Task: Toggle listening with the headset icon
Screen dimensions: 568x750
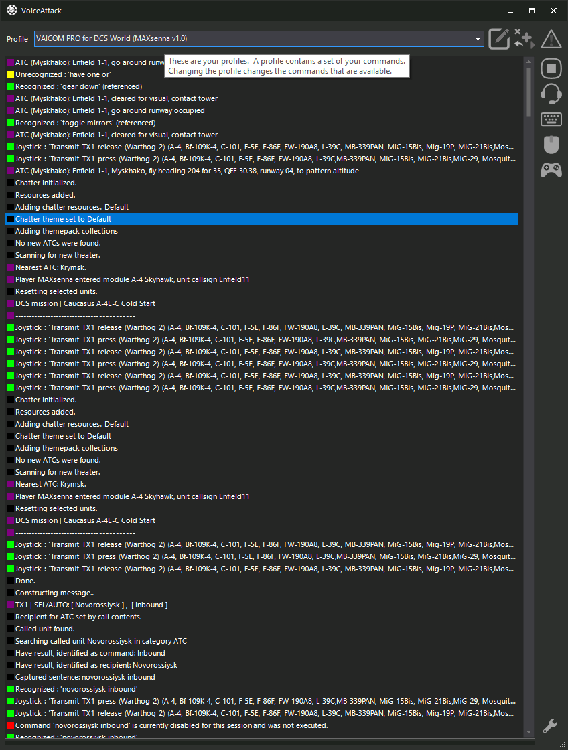Action: tap(551, 94)
